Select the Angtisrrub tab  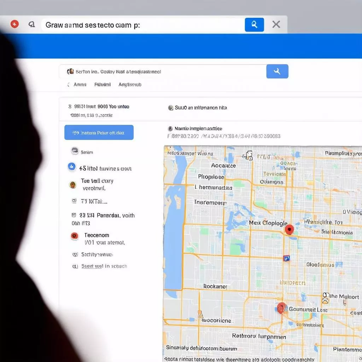pyautogui.click(x=130, y=84)
